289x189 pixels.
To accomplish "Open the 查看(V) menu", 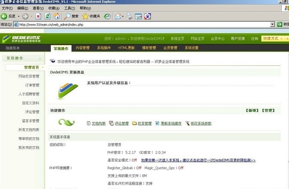I will (38, 8).
